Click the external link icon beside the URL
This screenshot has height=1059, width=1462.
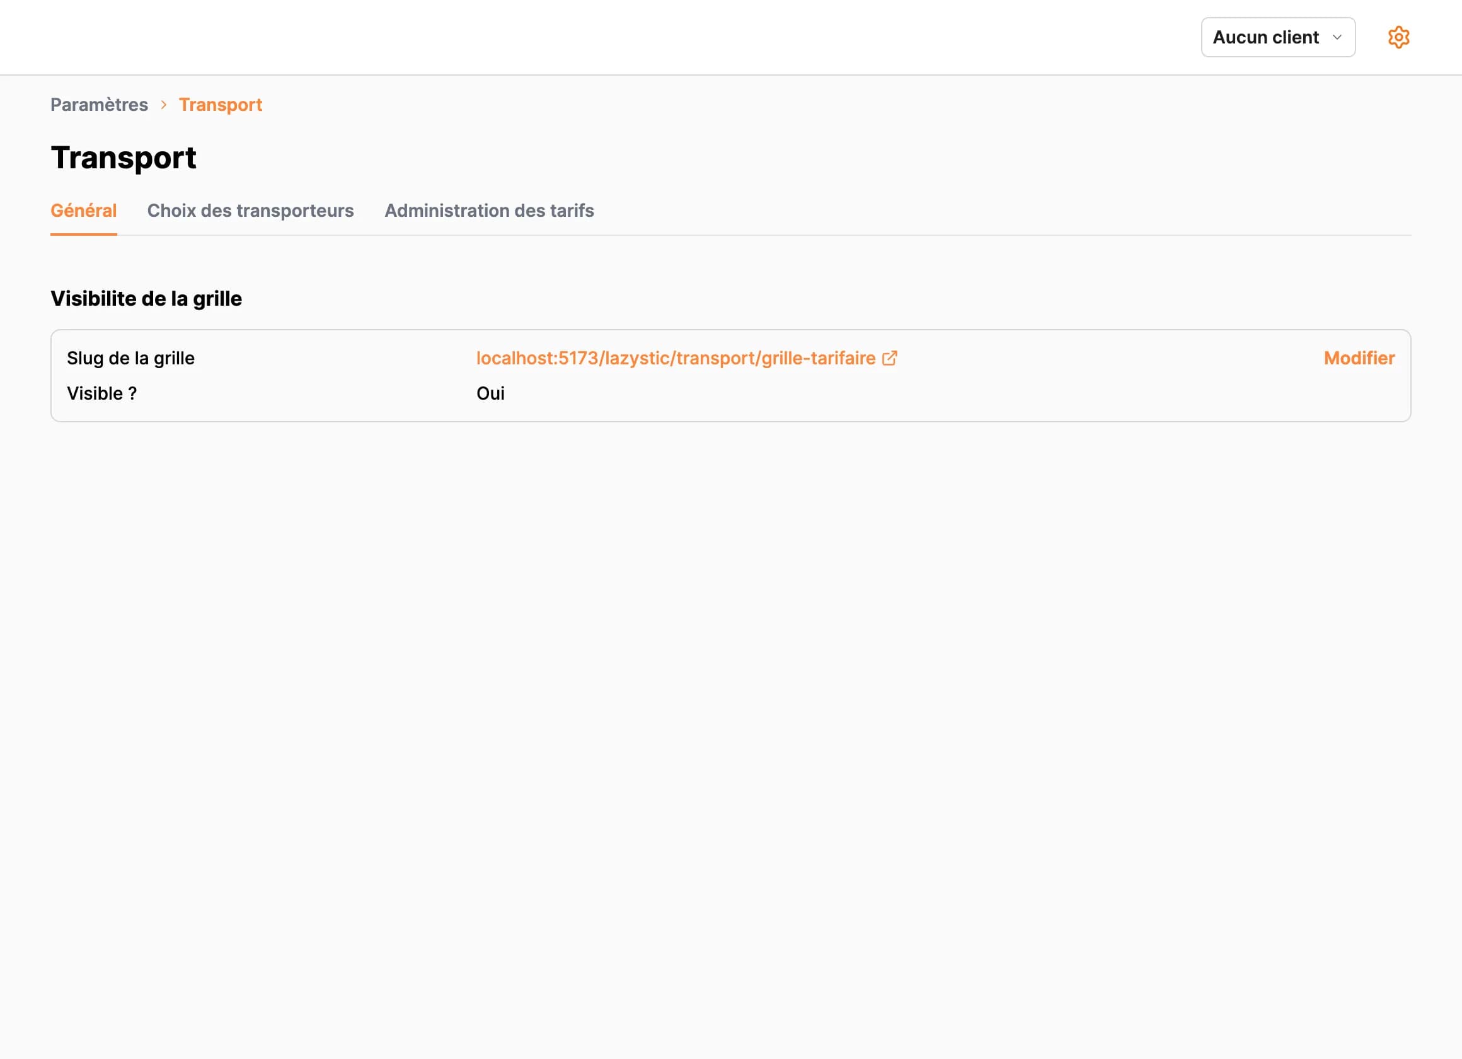[890, 359]
